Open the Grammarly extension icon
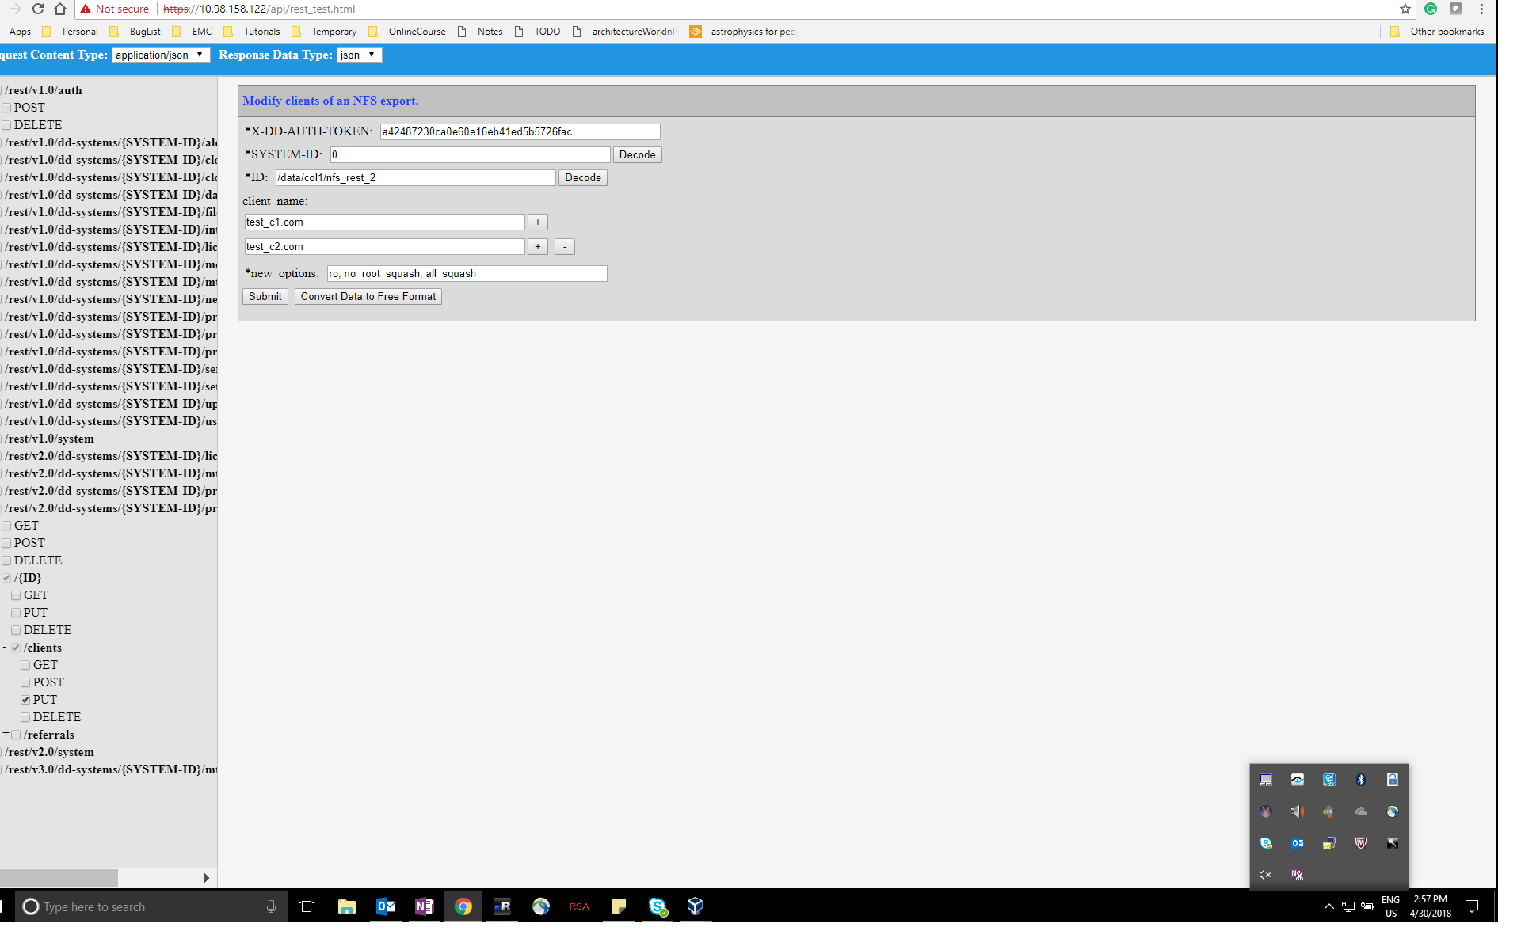1521x950 pixels. (x=1431, y=9)
